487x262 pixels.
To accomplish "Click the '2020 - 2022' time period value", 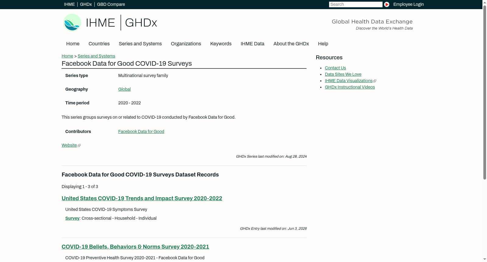I will [x=129, y=103].
